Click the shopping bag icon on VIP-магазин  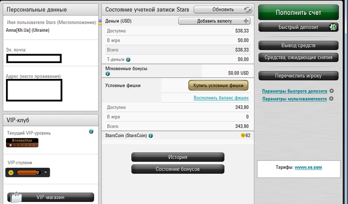point(16,198)
